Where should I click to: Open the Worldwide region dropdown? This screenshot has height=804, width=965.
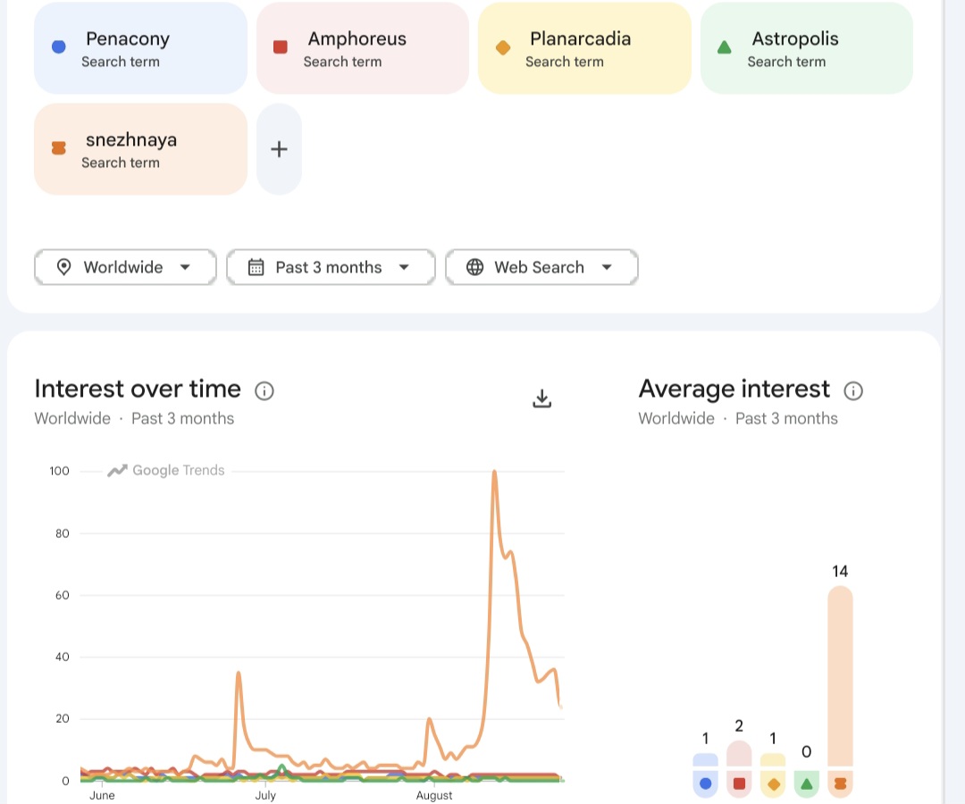click(126, 267)
